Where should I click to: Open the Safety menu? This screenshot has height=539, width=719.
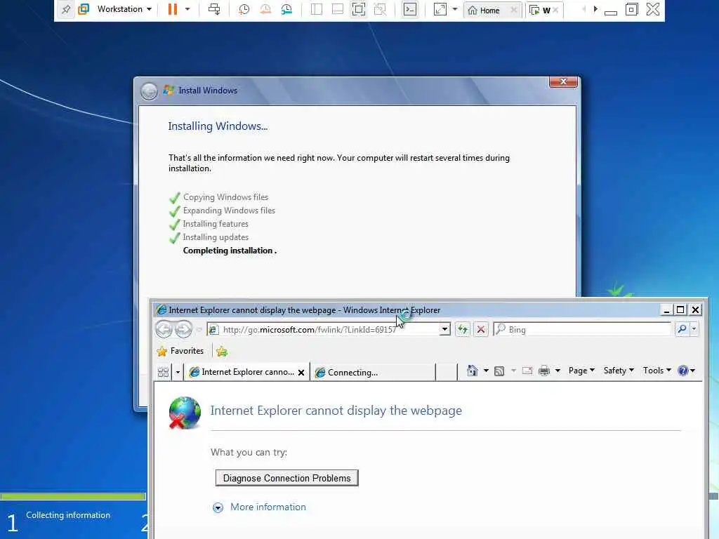click(x=619, y=371)
